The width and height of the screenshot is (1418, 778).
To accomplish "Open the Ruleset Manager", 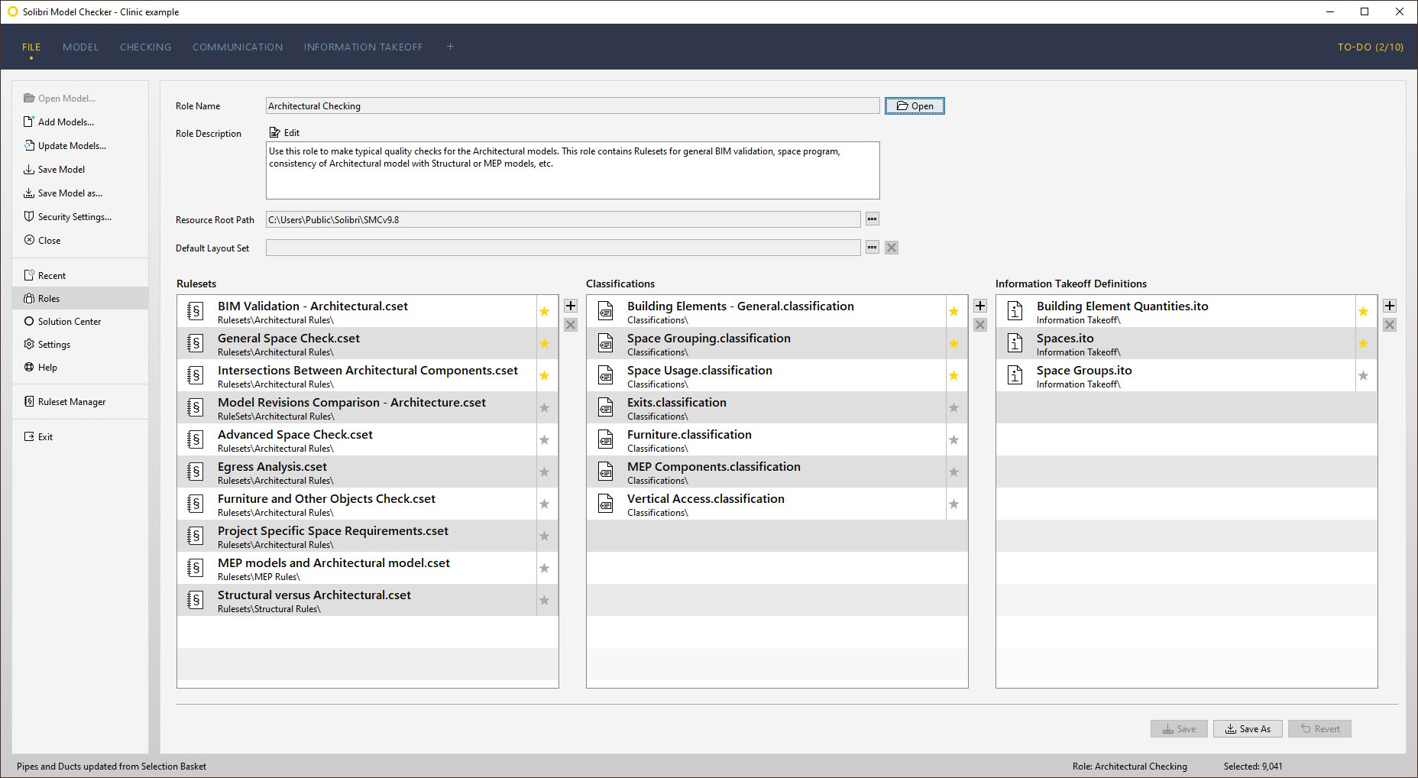I will (64, 401).
